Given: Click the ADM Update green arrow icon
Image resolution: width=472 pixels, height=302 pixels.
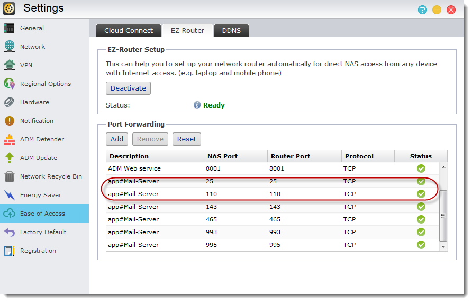Looking at the screenshot, I should (10, 158).
